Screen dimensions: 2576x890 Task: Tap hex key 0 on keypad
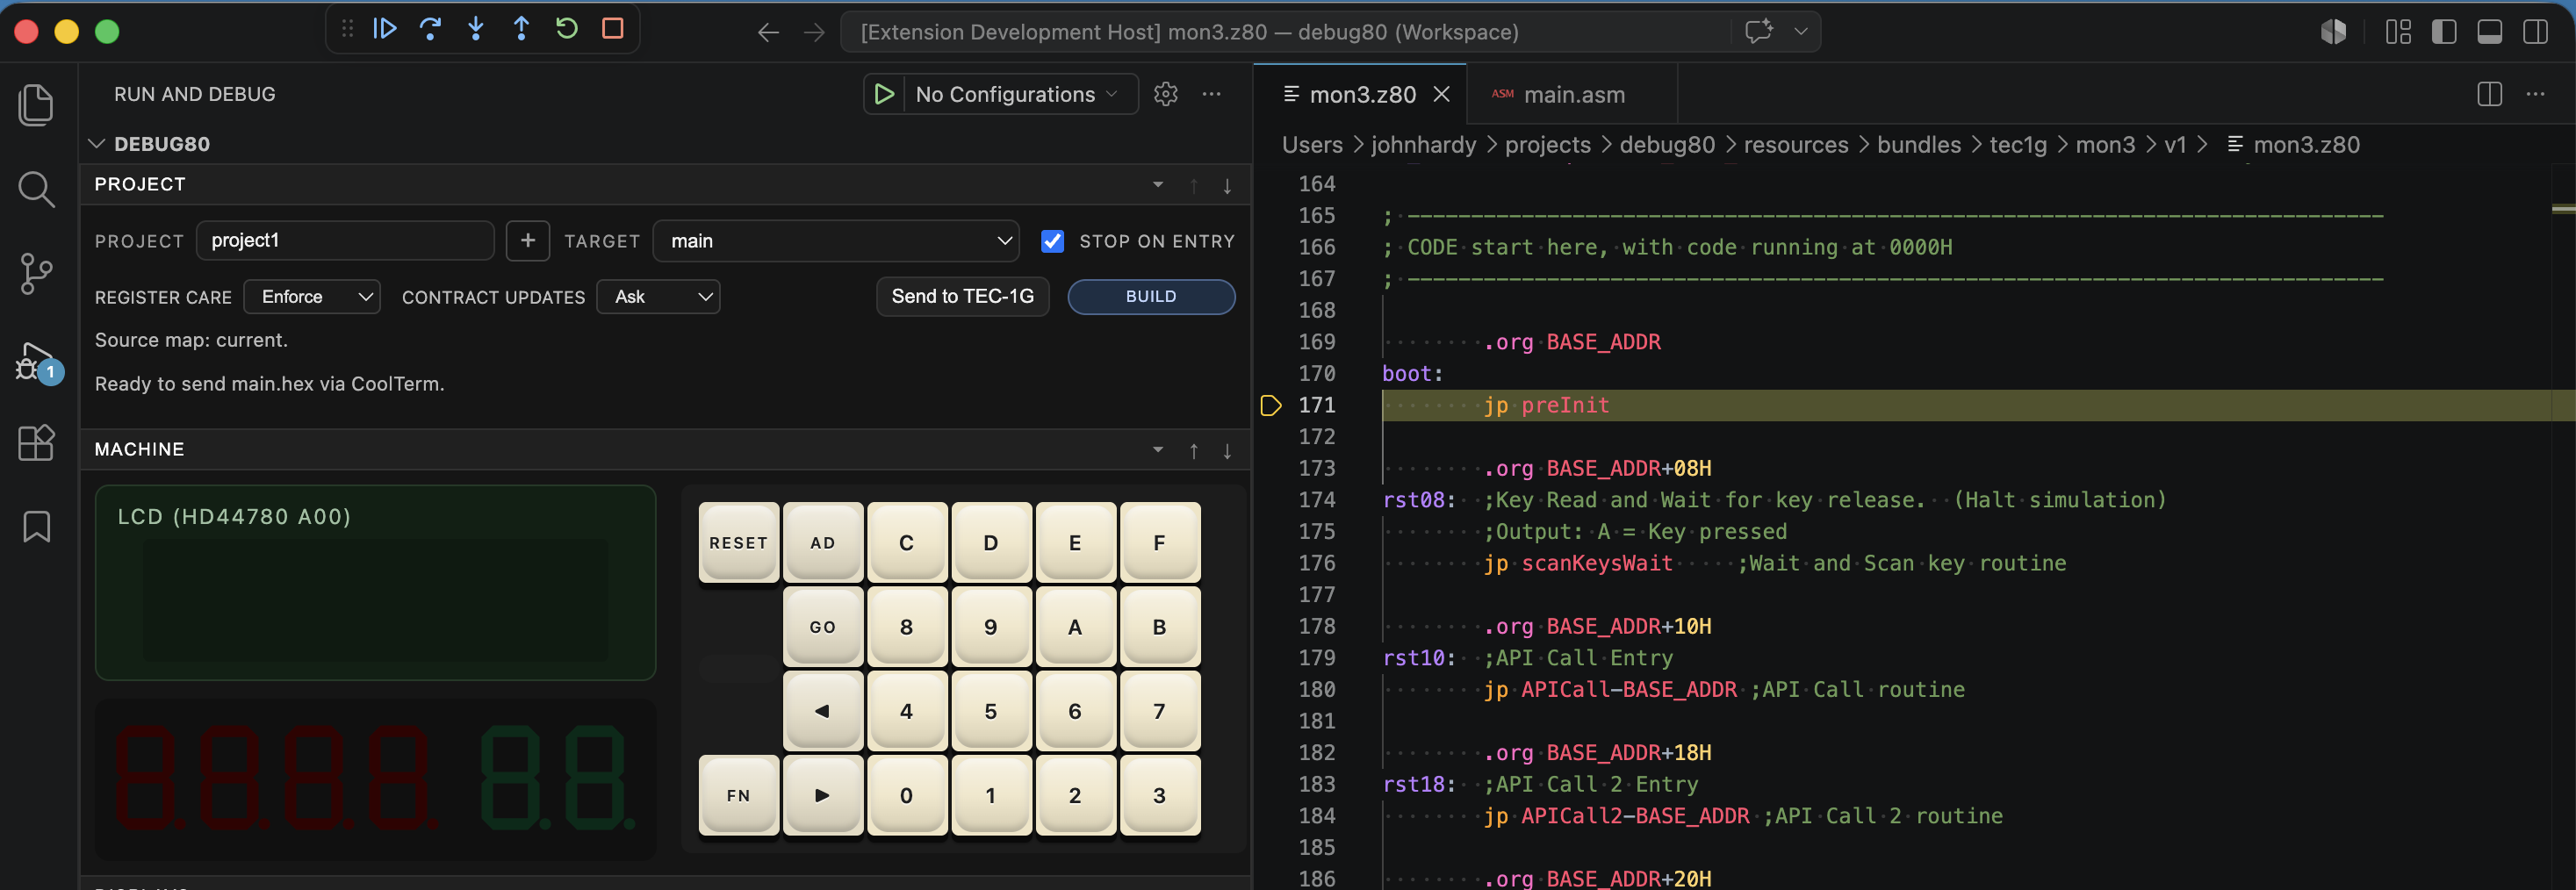tap(907, 796)
